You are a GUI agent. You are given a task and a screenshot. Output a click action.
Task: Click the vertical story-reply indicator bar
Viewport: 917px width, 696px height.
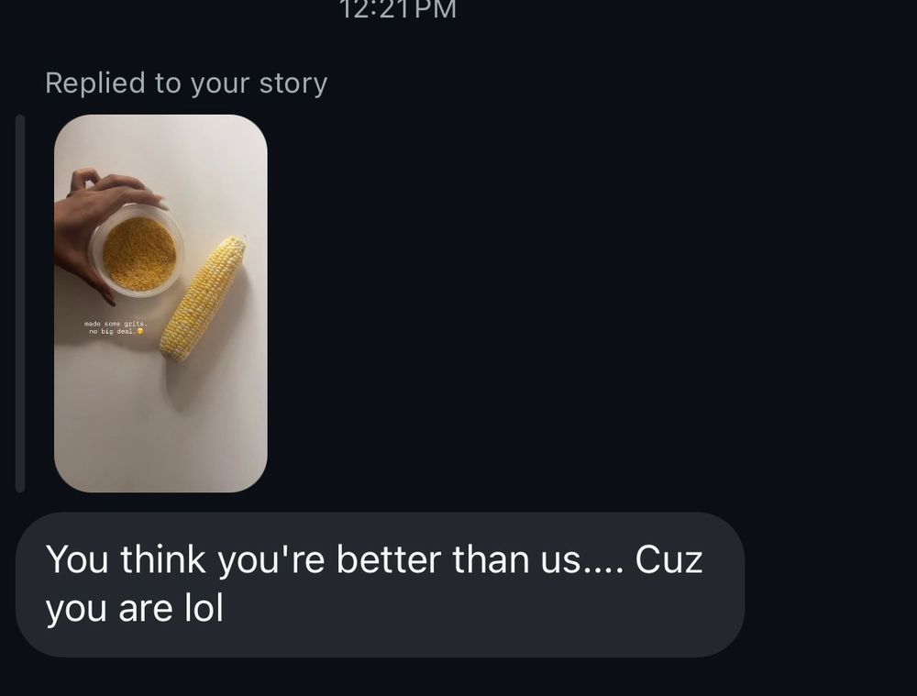click(22, 303)
